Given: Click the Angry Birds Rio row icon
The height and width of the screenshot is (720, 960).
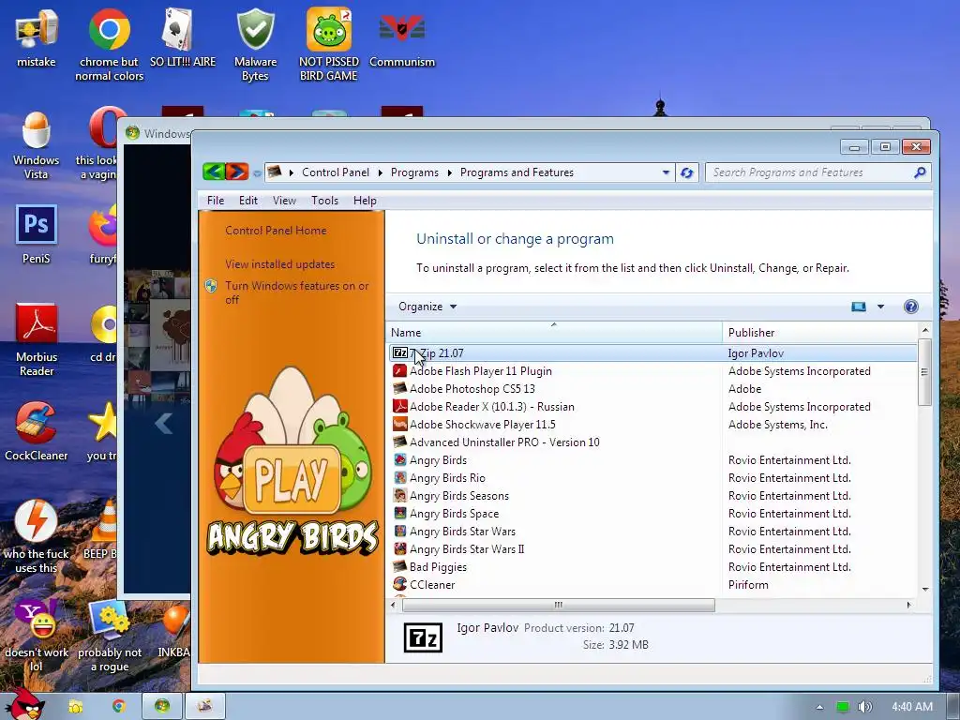Looking at the screenshot, I should click(x=399, y=478).
